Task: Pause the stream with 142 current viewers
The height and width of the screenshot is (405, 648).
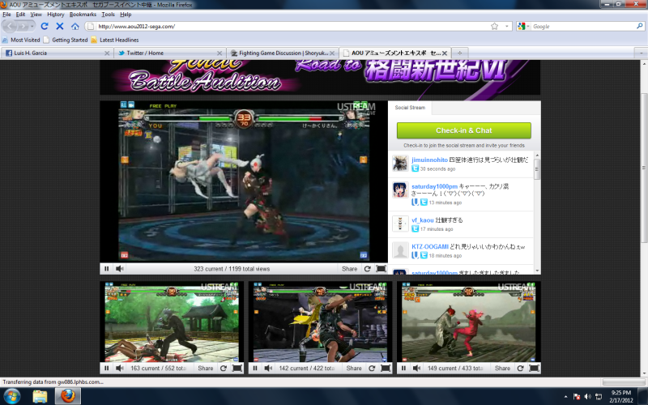Action: 255,368
